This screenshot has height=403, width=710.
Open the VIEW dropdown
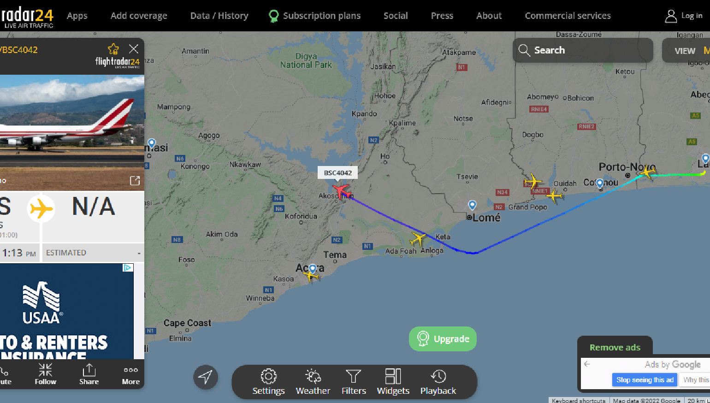coord(685,51)
